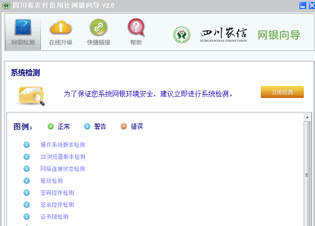Start detection with 立即检测 button
The width and height of the screenshot is (315, 226).
pos(282,92)
